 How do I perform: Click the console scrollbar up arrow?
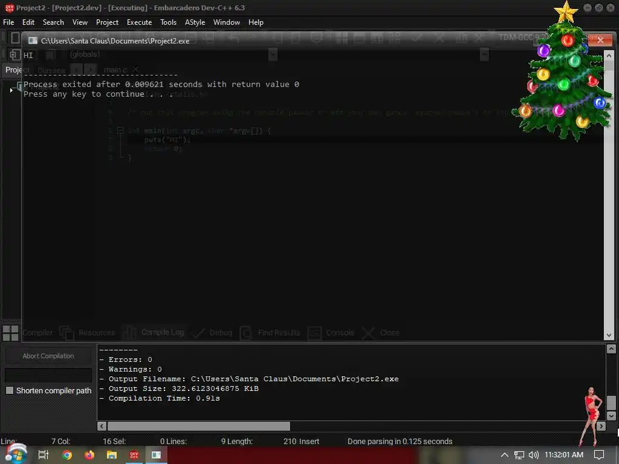609,56
